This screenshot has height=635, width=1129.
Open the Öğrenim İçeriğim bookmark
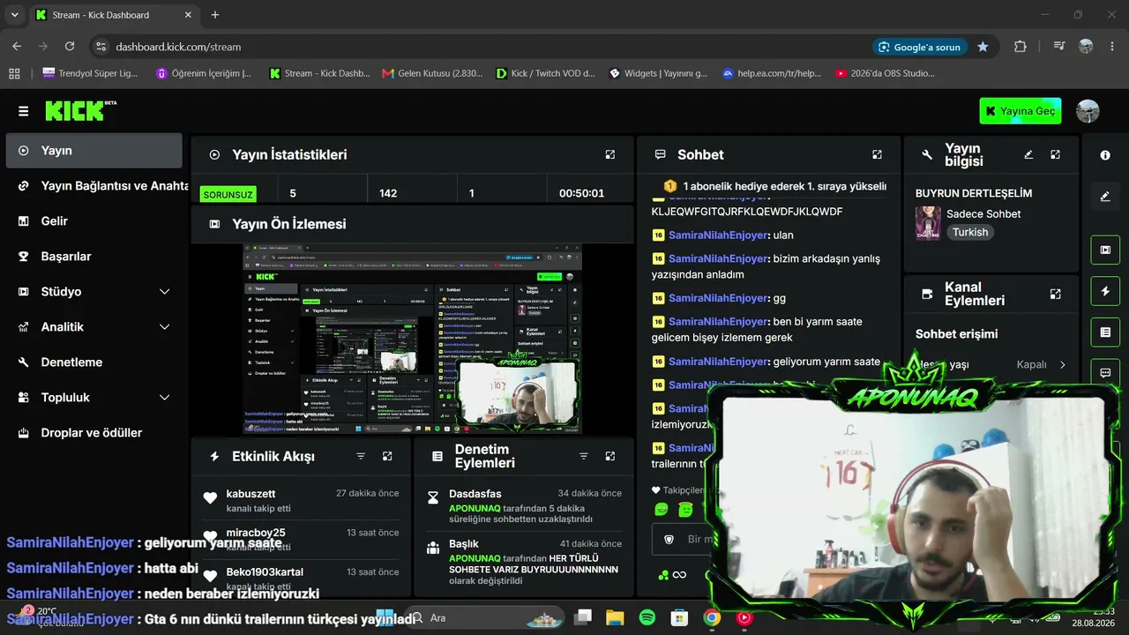[204, 73]
